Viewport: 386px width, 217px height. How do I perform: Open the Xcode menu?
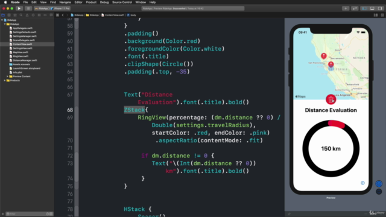pyautogui.click(x=15, y=2)
